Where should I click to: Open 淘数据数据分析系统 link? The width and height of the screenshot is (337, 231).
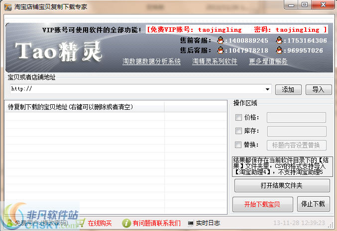[x=151, y=61]
